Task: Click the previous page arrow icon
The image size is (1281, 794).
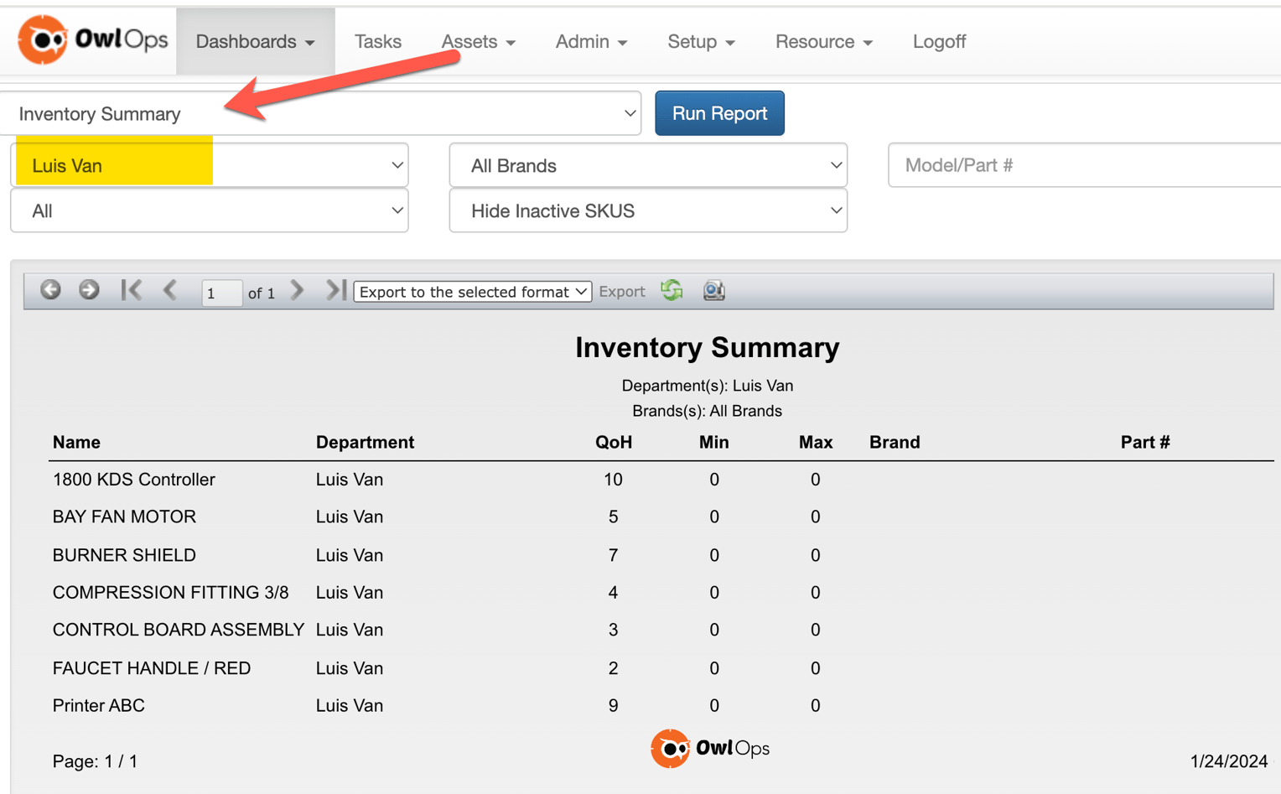Action: pos(170,289)
